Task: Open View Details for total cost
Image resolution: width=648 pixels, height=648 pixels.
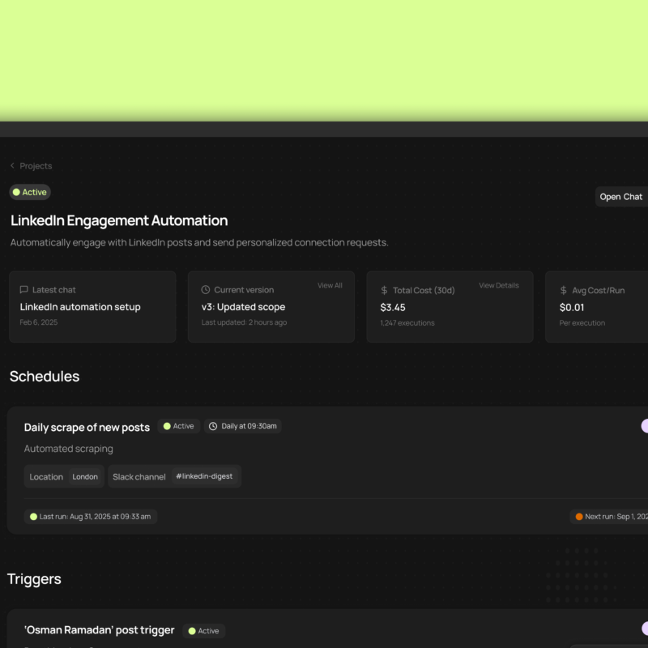Action: point(499,286)
